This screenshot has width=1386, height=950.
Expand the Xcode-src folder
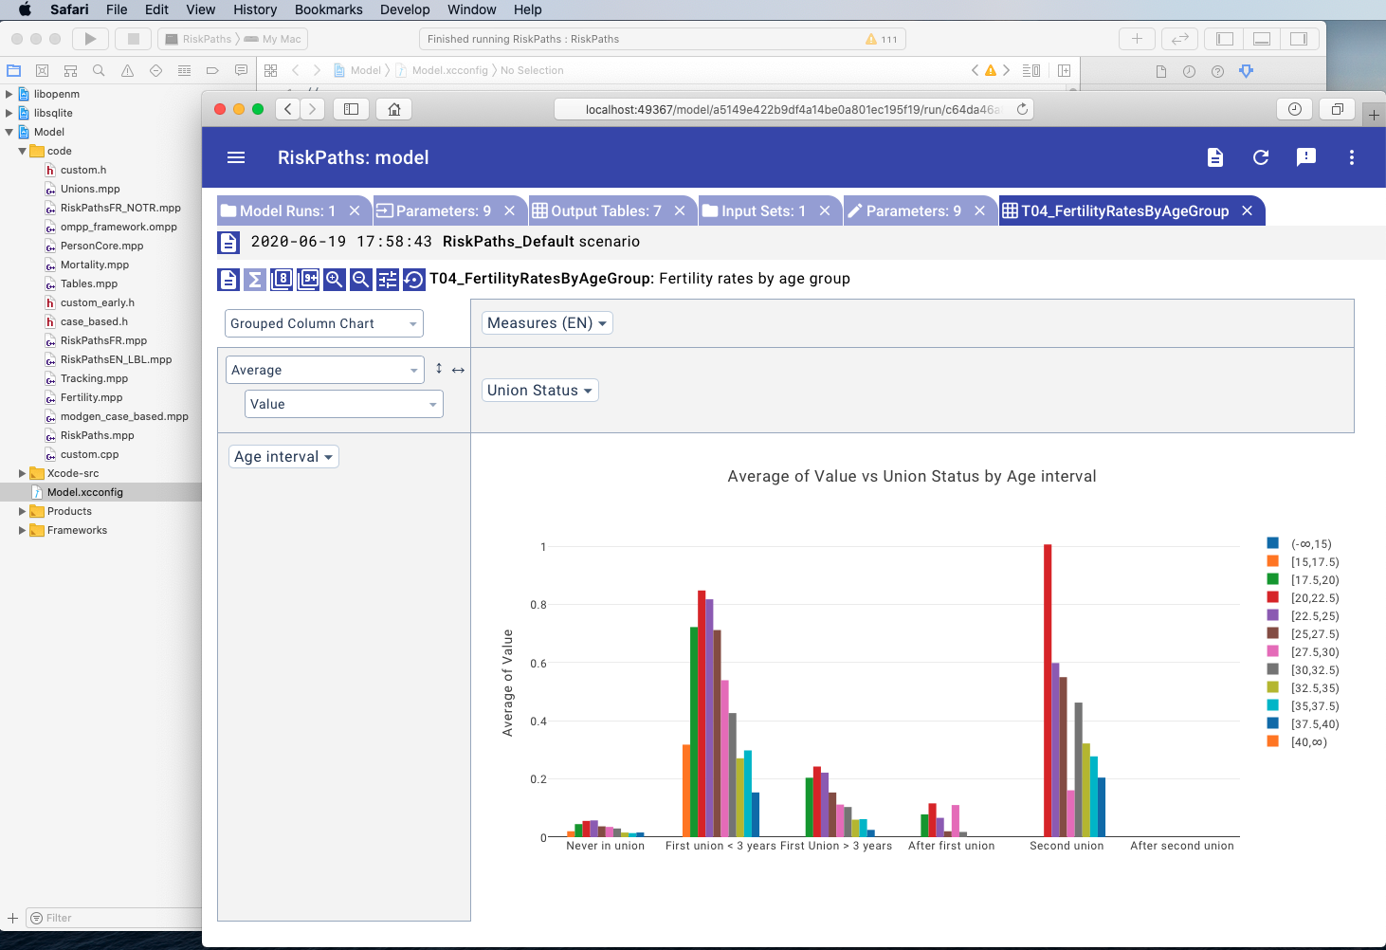click(22, 473)
